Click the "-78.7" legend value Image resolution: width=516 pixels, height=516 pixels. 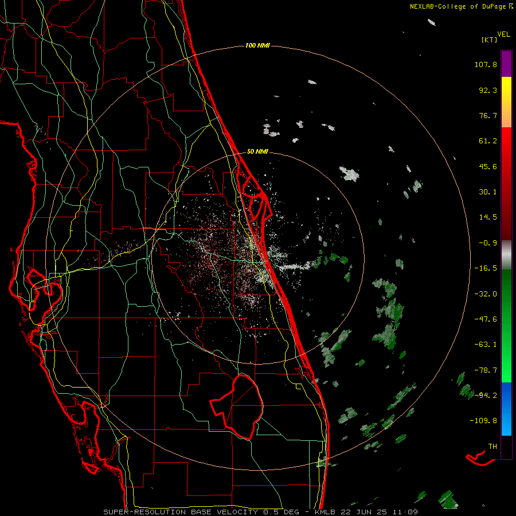486,370
